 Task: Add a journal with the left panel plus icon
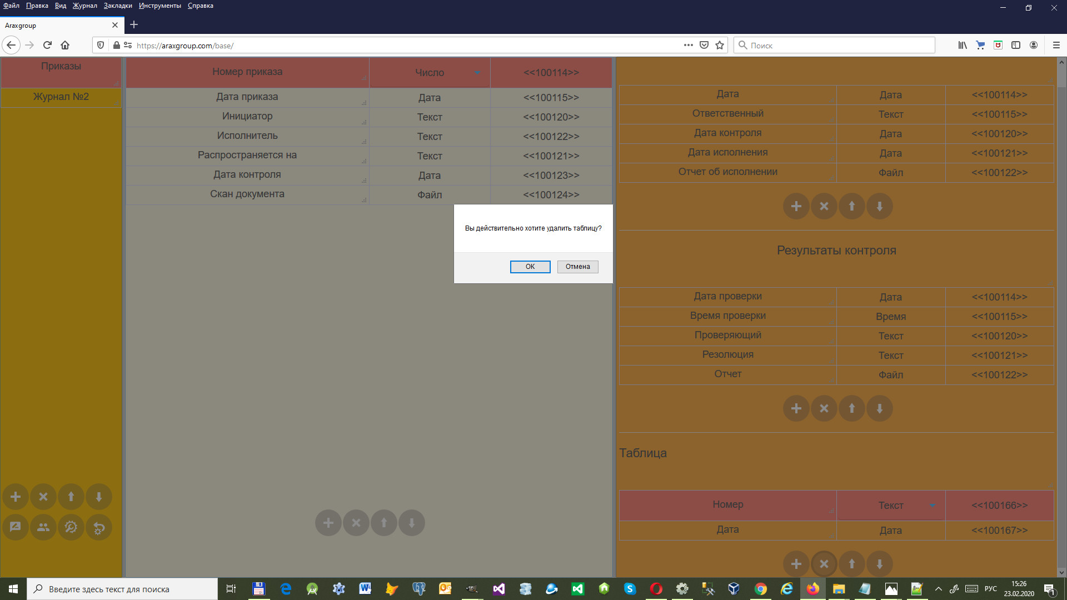16,497
